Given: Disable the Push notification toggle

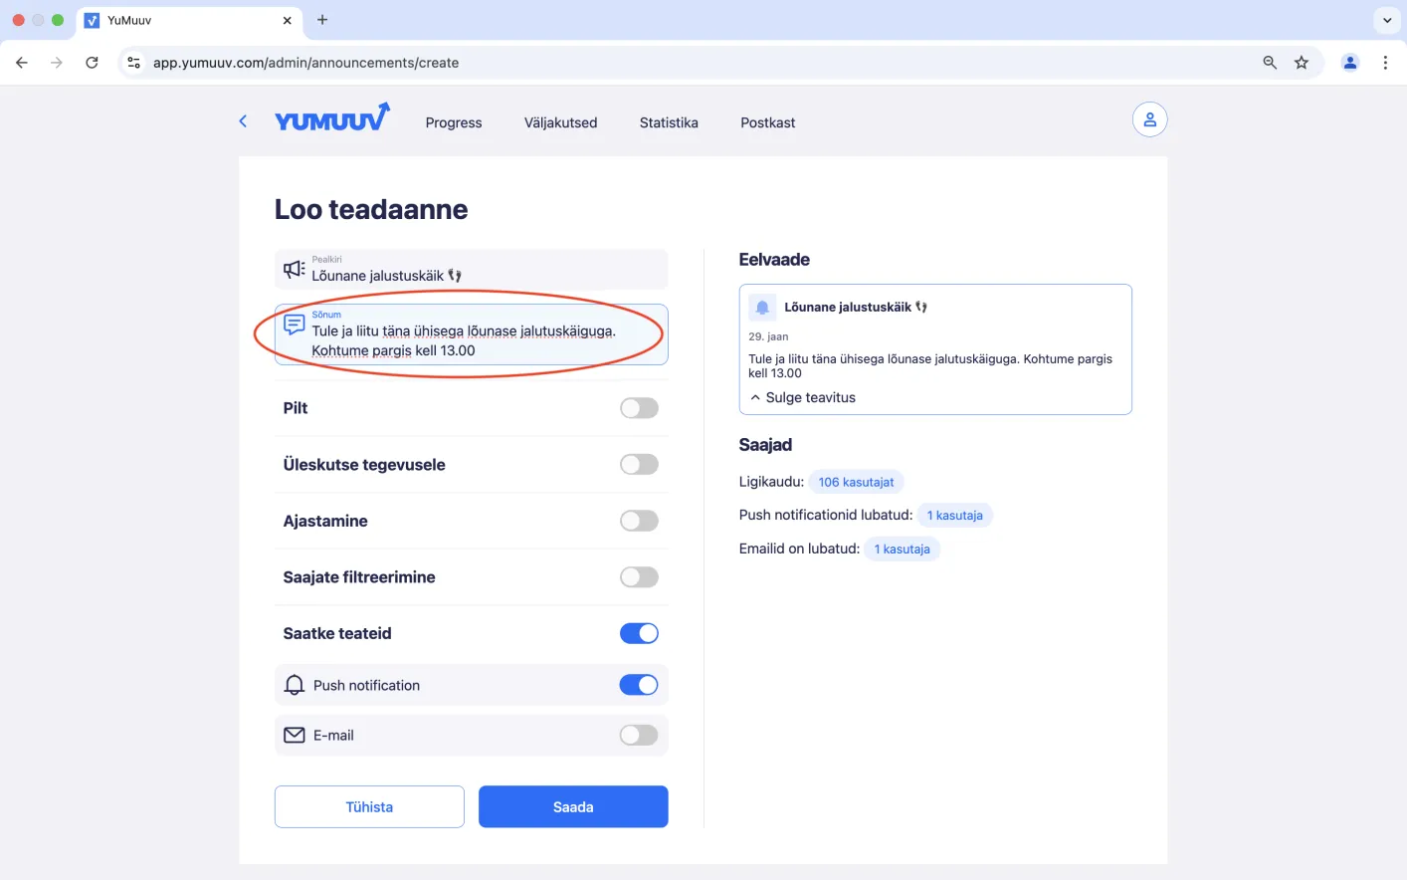Looking at the screenshot, I should (639, 685).
